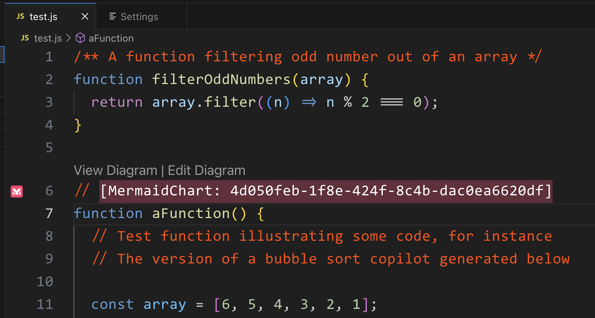Click the MermaidChart gutter icon beside line 6

[x=17, y=192]
